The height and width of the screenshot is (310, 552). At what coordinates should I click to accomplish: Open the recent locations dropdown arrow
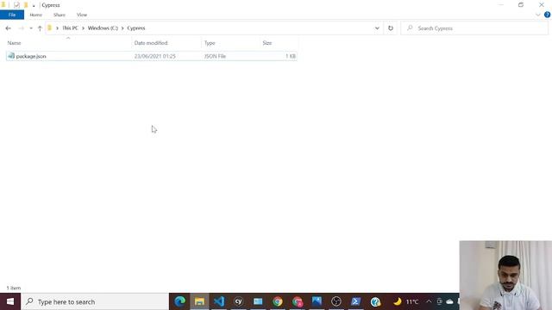pos(31,28)
